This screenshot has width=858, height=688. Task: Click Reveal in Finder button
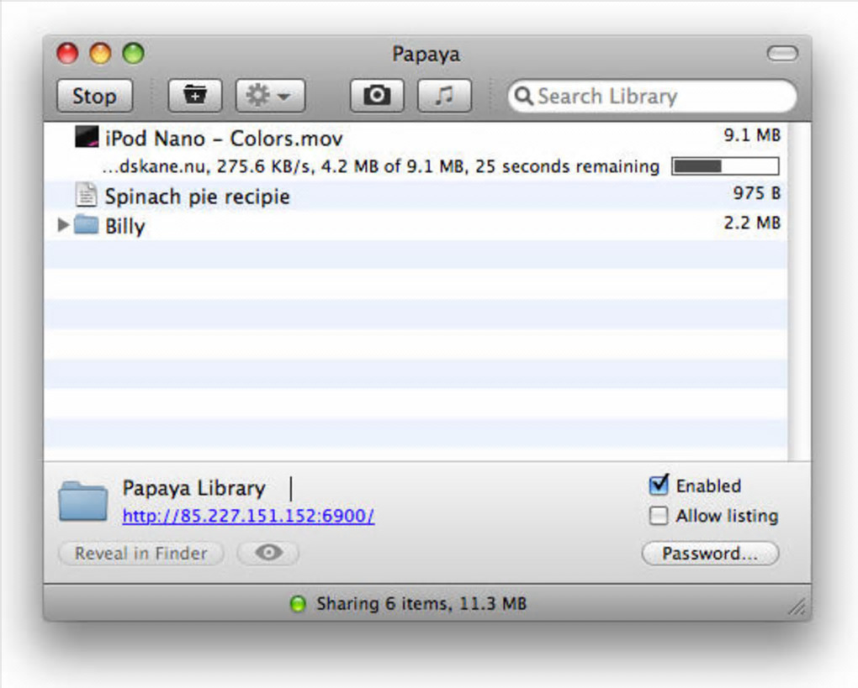point(141,553)
